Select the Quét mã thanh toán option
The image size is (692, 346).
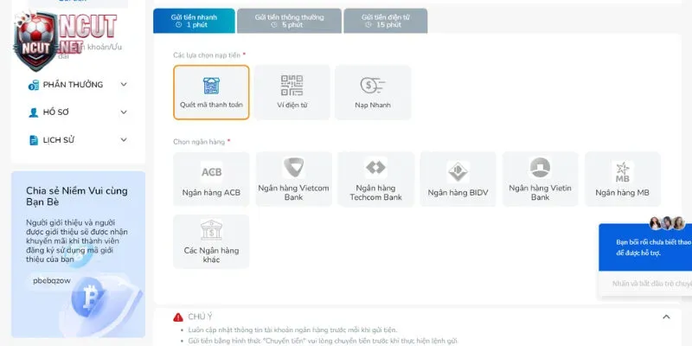[x=211, y=93]
